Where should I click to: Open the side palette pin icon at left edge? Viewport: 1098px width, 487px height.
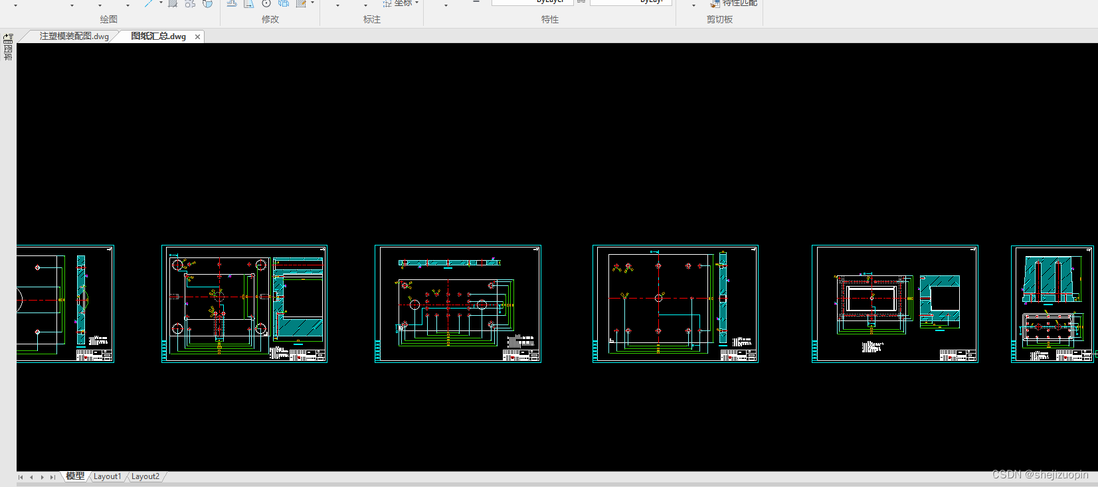click(x=8, y=38)
